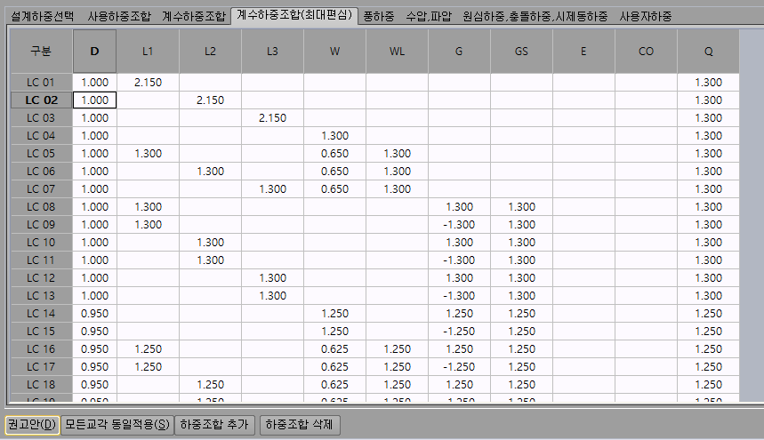Click LC 06 W cell value 0.650
The image size is (764, 440).
pos(334,172)
